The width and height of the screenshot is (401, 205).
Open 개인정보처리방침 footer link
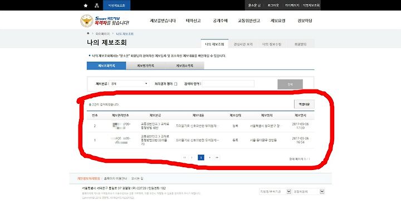89,178
